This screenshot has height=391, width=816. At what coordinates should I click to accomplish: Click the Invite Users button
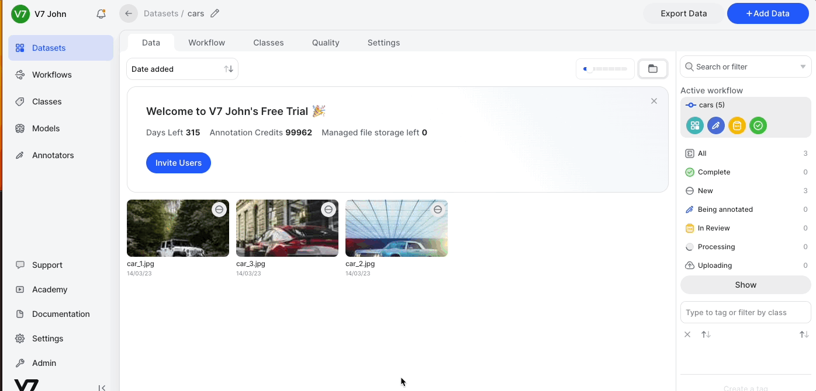point(178,163)
